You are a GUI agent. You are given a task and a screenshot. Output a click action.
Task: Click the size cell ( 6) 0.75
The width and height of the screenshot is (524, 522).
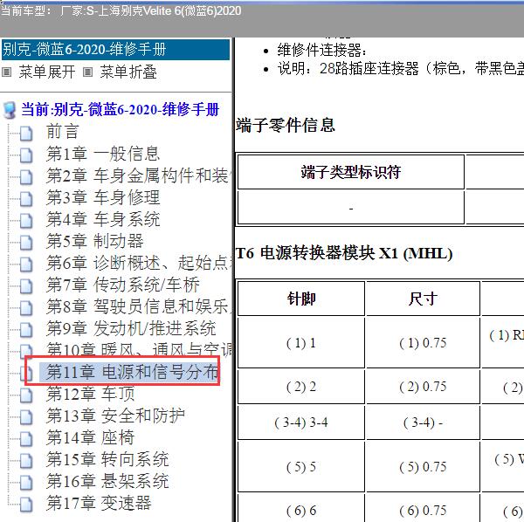point(423,508)
